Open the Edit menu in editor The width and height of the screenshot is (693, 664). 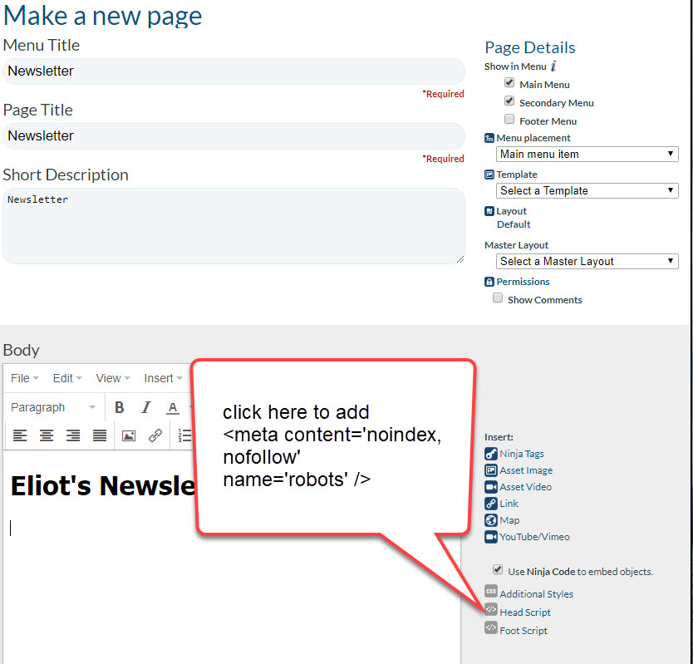click(x=67, y=378)
